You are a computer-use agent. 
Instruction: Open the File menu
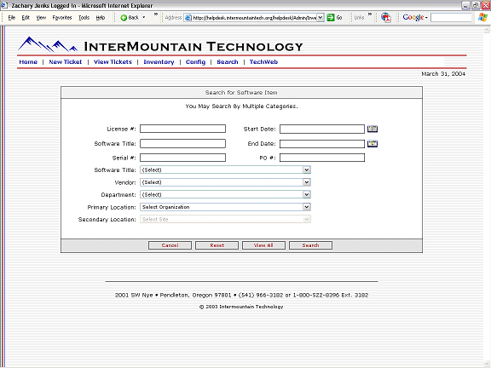[x=12, y=18]
